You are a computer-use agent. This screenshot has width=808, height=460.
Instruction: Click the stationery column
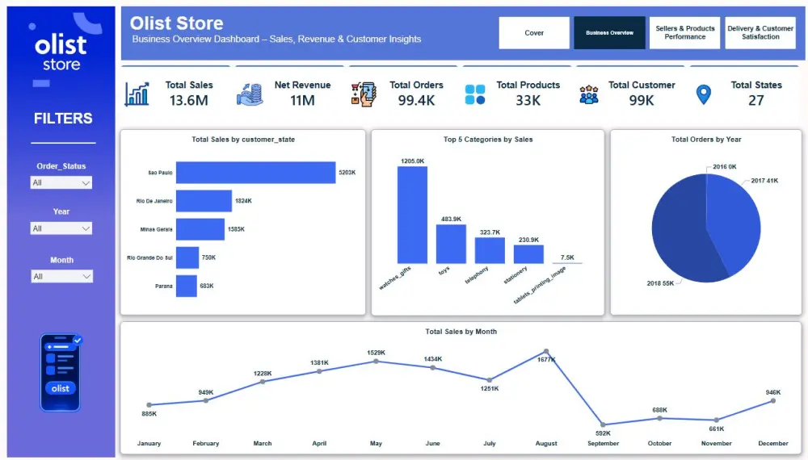tap(528, 254)
